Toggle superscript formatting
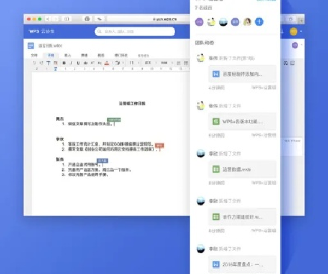Image resolution: width=328 pixels, height=274 pixels. coord(92,62)
